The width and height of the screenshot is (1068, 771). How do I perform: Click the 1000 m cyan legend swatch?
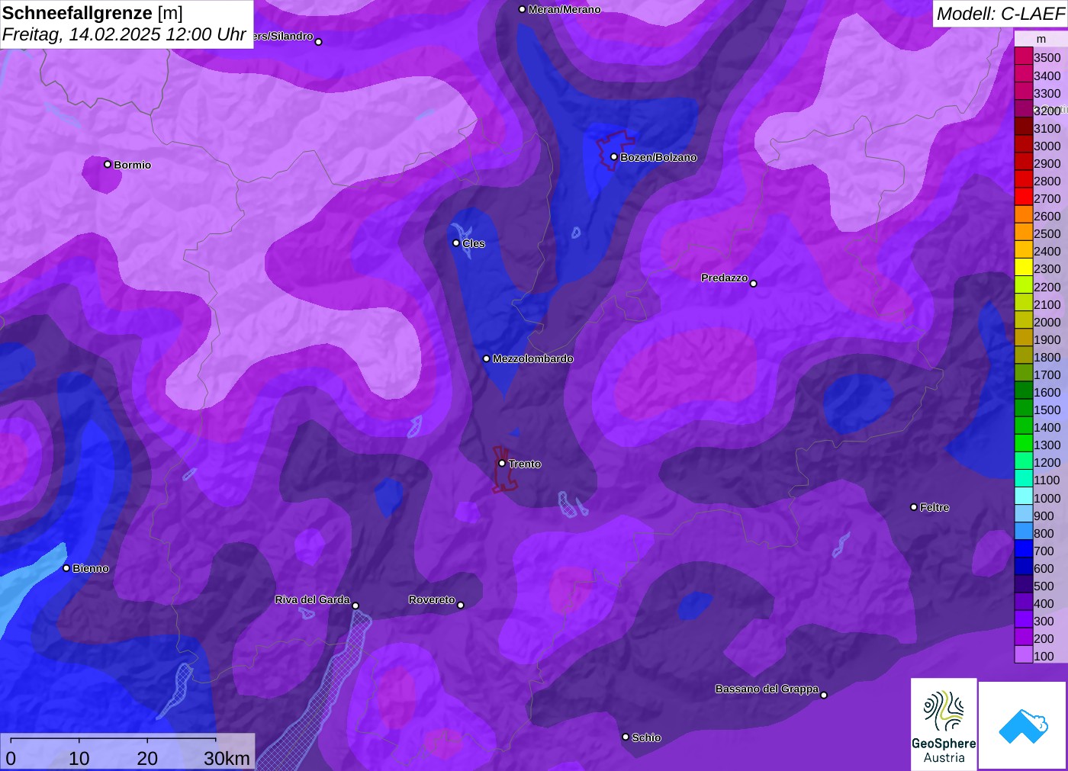coord(1024,497)
